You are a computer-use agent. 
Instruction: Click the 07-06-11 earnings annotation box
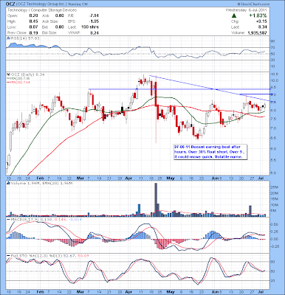(x=210, y=152)
